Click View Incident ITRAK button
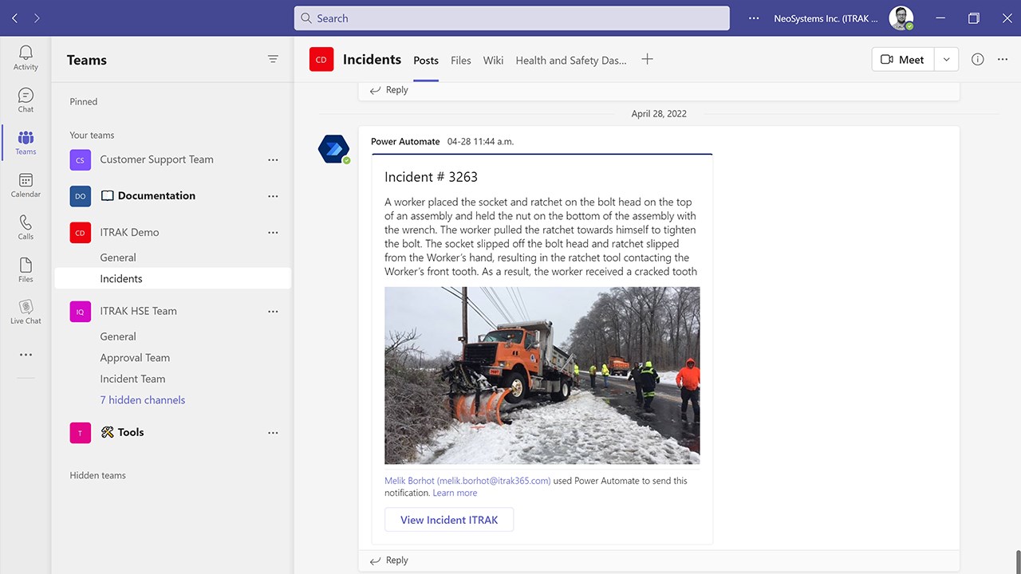1021x574 pixels. pyautogui.click(x=449, y=520)
